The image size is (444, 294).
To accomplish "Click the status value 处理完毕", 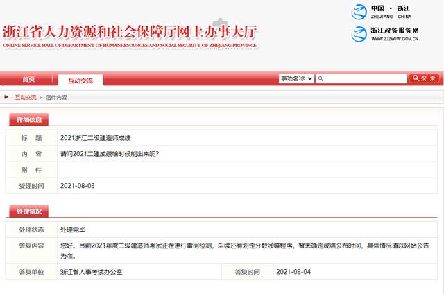I will click(x=72, y=230).
